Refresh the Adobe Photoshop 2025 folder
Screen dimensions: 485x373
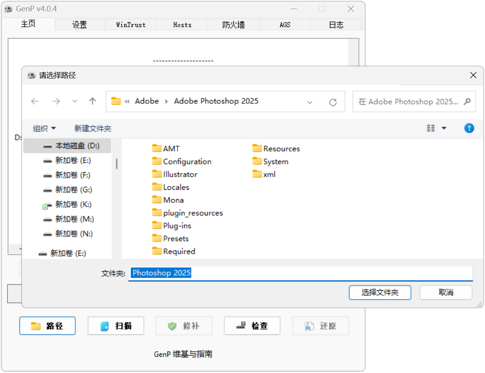coord(333,102)
